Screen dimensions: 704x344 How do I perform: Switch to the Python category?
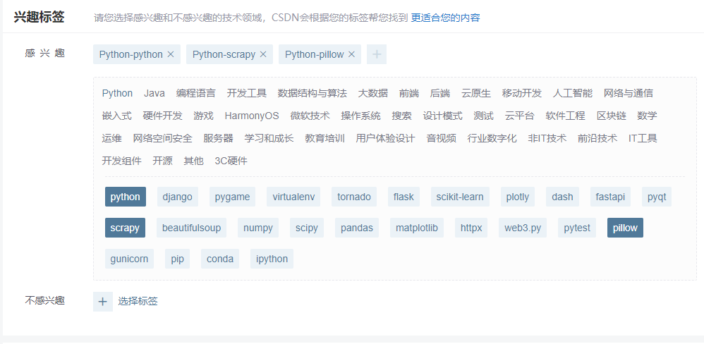(117, 93)
